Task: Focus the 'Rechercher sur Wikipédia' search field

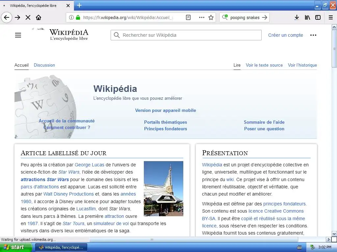Action: click(x=186, y=35)
